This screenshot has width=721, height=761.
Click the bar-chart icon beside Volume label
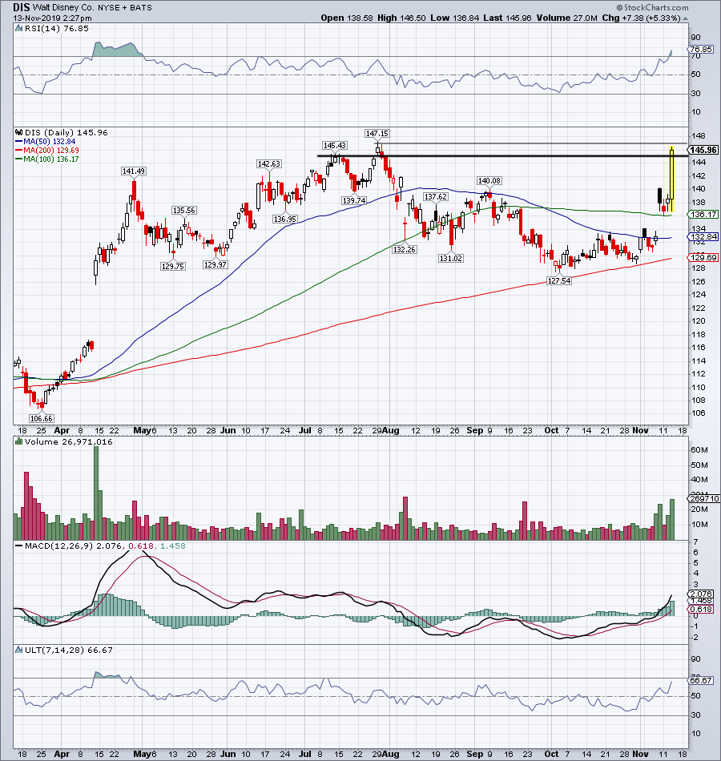coord(19,441)
